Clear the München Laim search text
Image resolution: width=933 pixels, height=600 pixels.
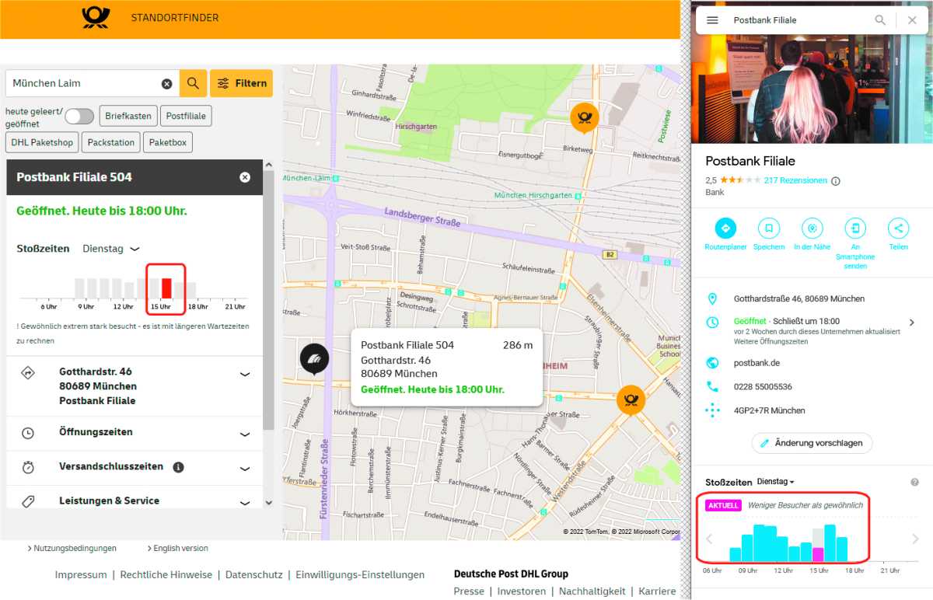(x=166, y=84)
